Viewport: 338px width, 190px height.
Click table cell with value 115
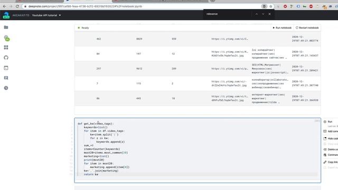tap(138, 83)
